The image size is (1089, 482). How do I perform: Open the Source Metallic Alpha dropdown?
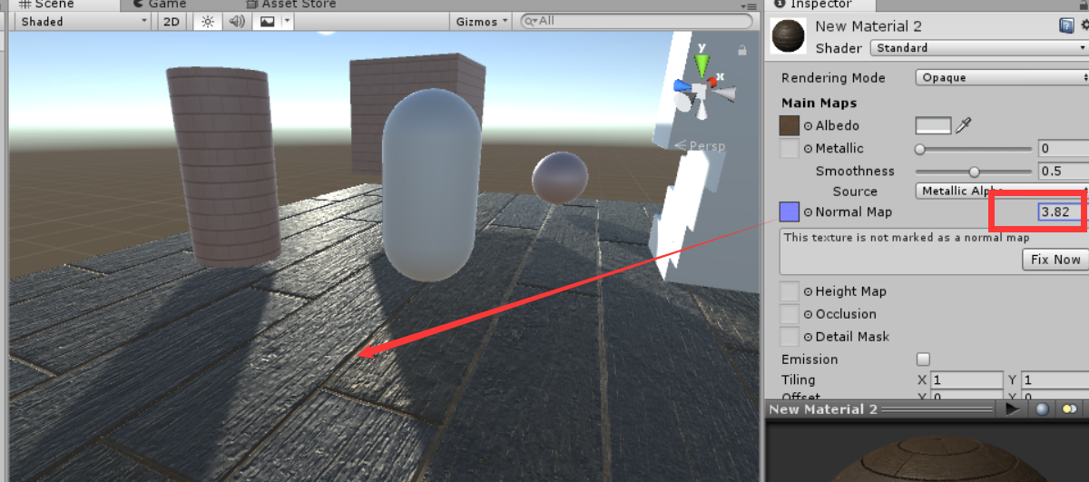click(1002, 192)
